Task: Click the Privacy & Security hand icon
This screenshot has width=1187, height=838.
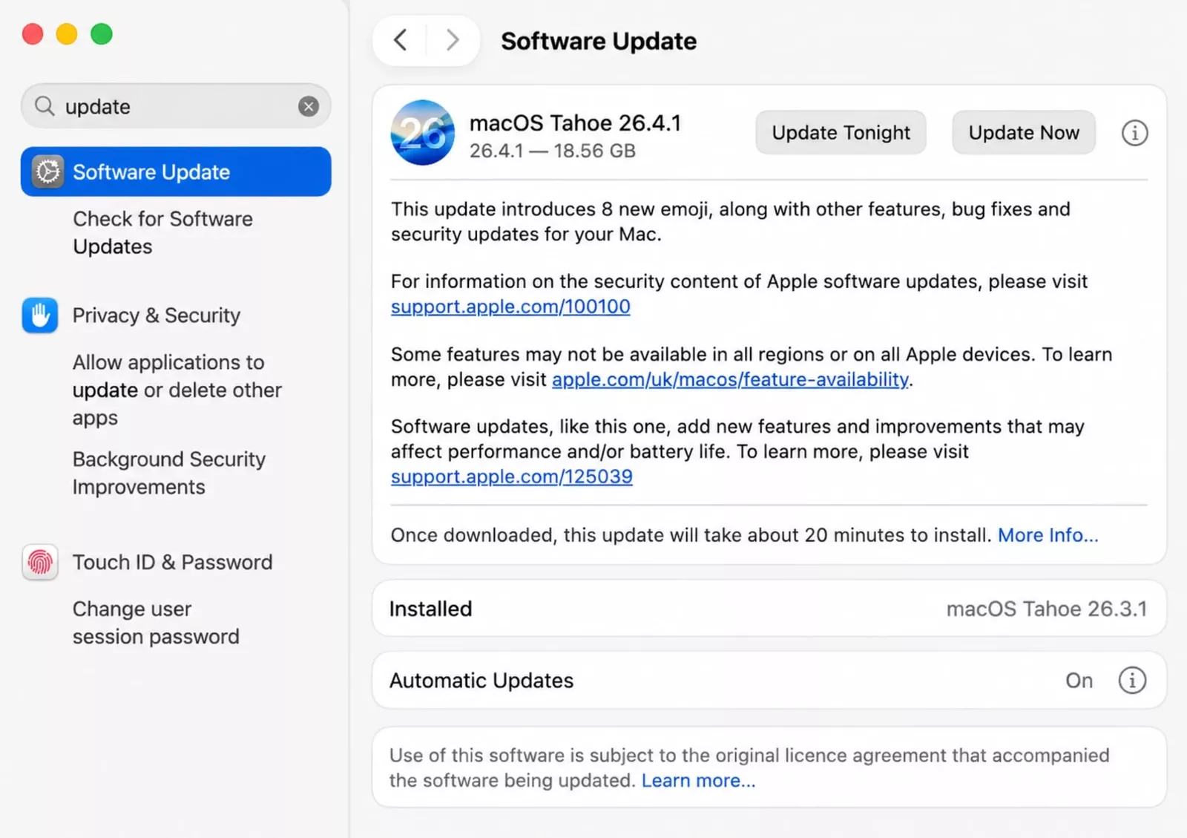Action: (x=40, y=315)
